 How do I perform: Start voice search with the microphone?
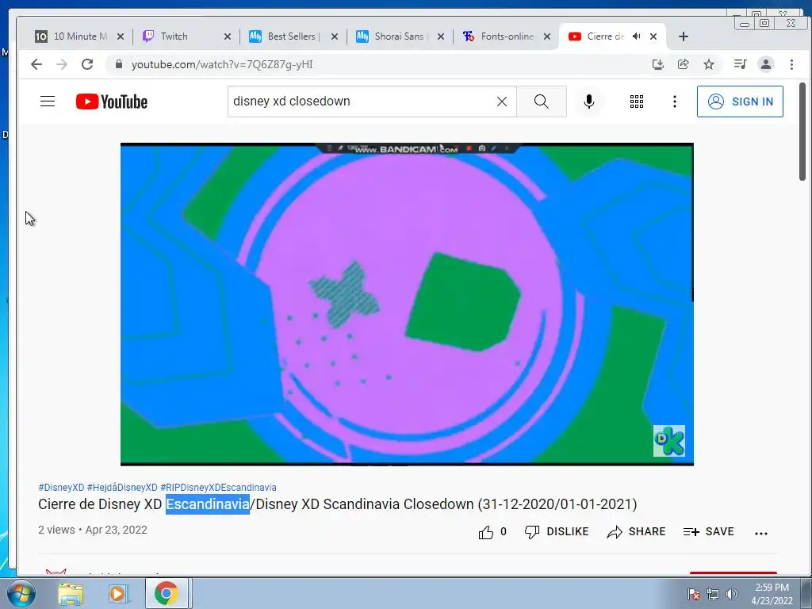(x=589, y=101)
